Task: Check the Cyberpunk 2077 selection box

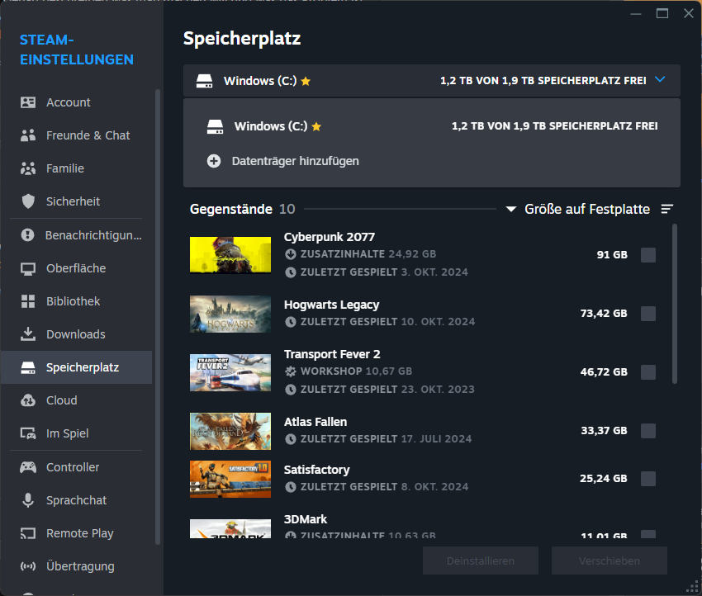Action: [x=647, y=255]
